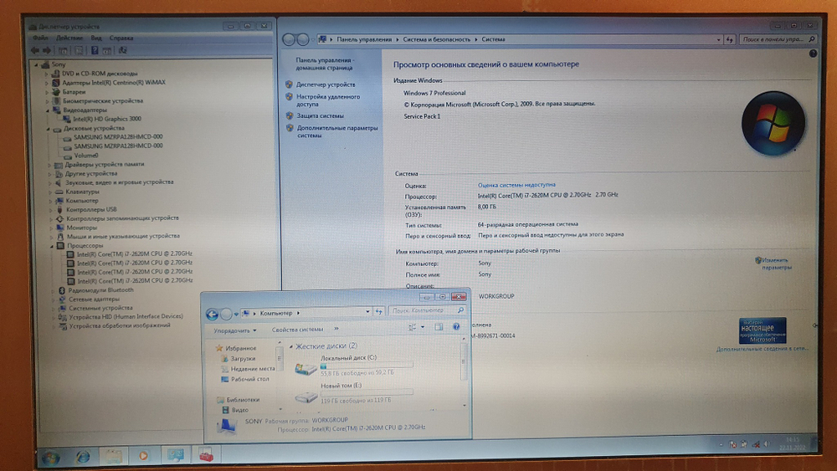
Task: Open Файл menu in Device Manager
Action: pos(40,38)
